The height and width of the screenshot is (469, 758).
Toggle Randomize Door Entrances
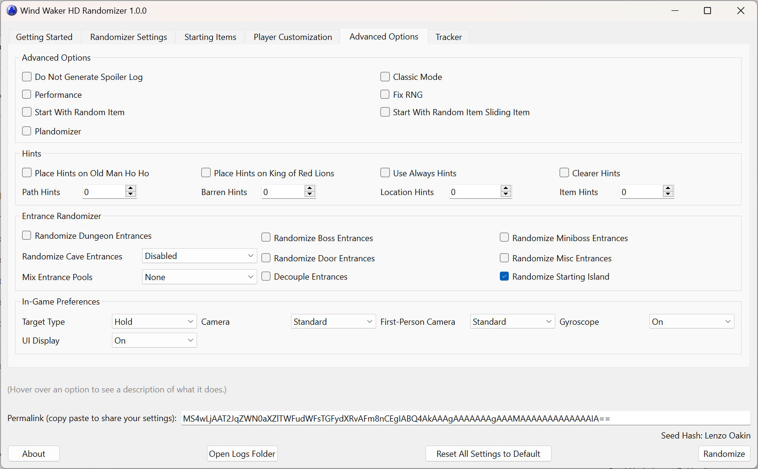266,258
